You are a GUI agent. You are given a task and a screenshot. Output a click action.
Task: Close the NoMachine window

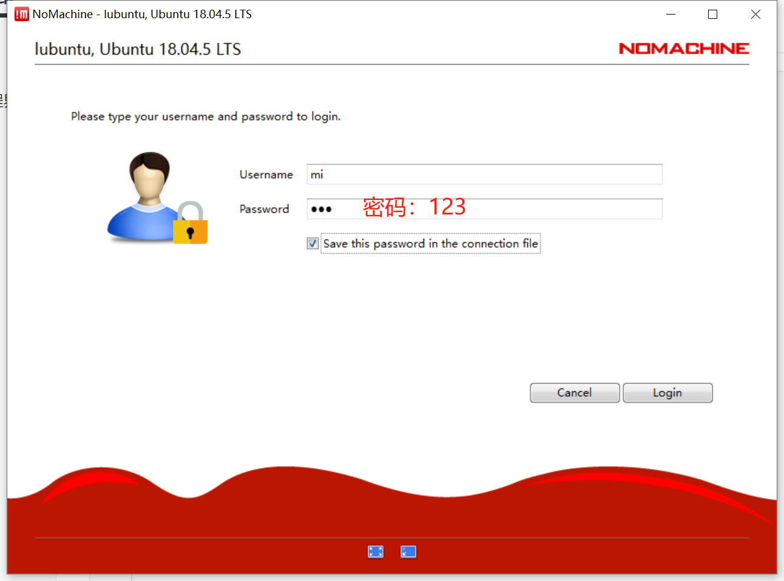pos(755,14)
